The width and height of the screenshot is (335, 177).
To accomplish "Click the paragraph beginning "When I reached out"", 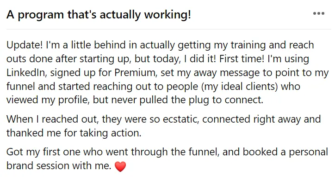I will coord(163,126).
